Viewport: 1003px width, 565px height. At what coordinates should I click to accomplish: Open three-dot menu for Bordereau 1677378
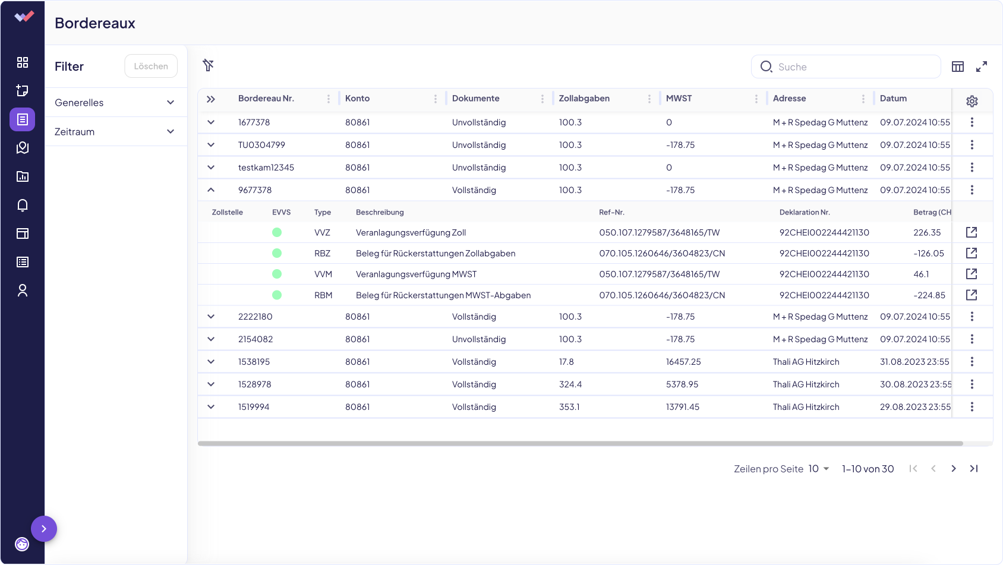coord(972,122)
